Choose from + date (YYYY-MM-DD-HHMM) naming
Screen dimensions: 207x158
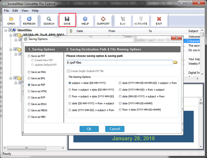(120, 110)
